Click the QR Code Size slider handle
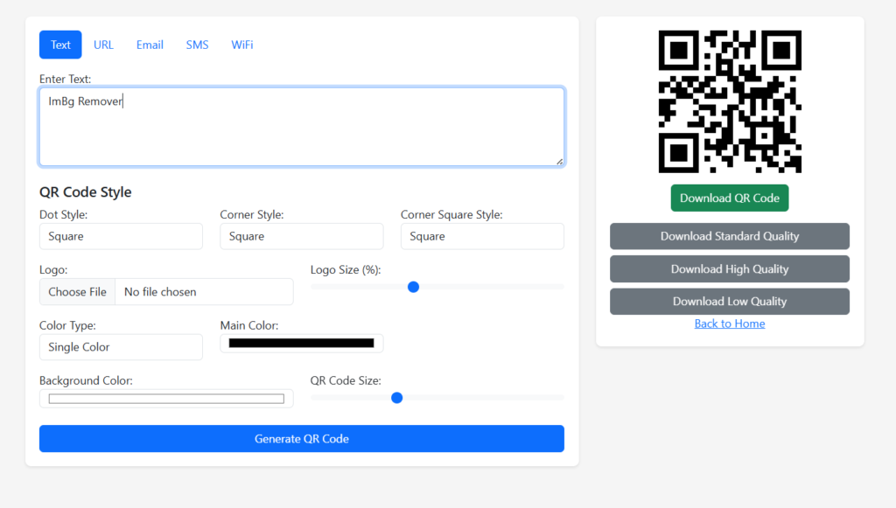This screenshot has height=508, width=896. (x=396, y=398)
